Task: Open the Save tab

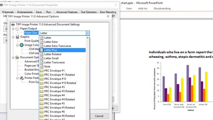Action: click(x=39, y=12)
